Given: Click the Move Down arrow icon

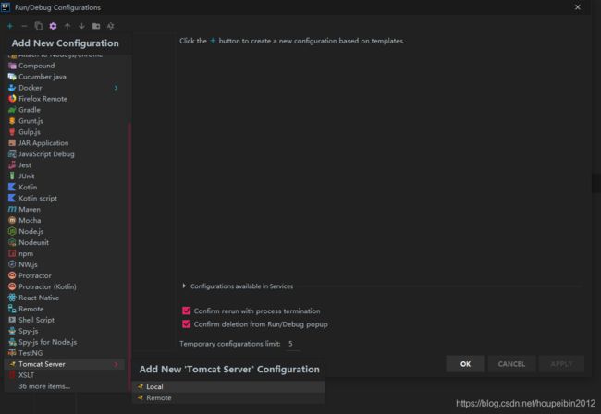Looking at the screenshot, I should click(81, 26).
